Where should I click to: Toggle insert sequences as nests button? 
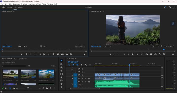point(69,65)
